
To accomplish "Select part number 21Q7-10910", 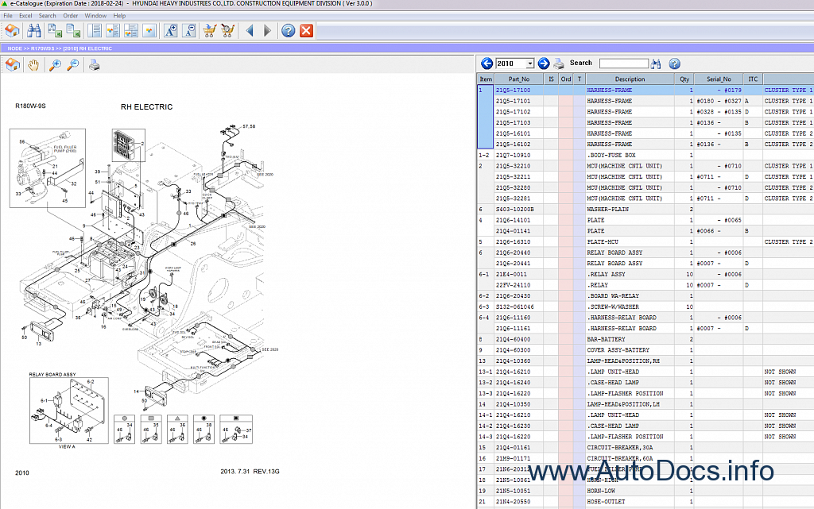I will coord(513,155).
